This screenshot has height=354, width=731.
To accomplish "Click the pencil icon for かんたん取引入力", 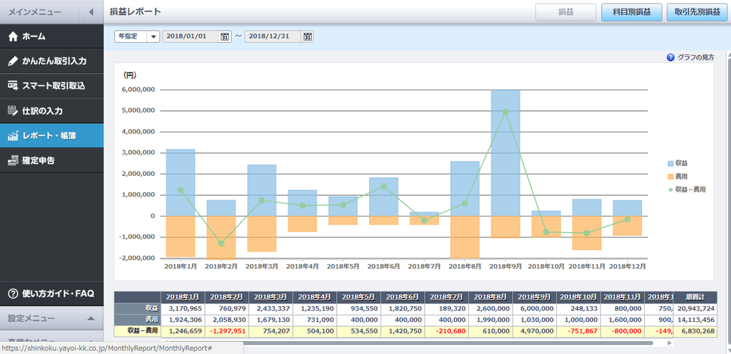I will pos(13,61).
